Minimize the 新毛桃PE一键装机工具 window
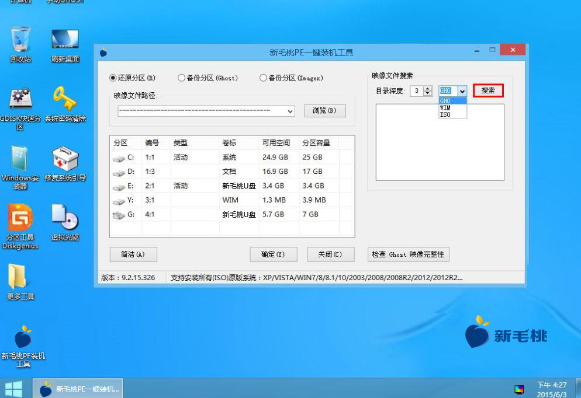The height and width of the screenshot is (398, 581). [x=477, y=50]
